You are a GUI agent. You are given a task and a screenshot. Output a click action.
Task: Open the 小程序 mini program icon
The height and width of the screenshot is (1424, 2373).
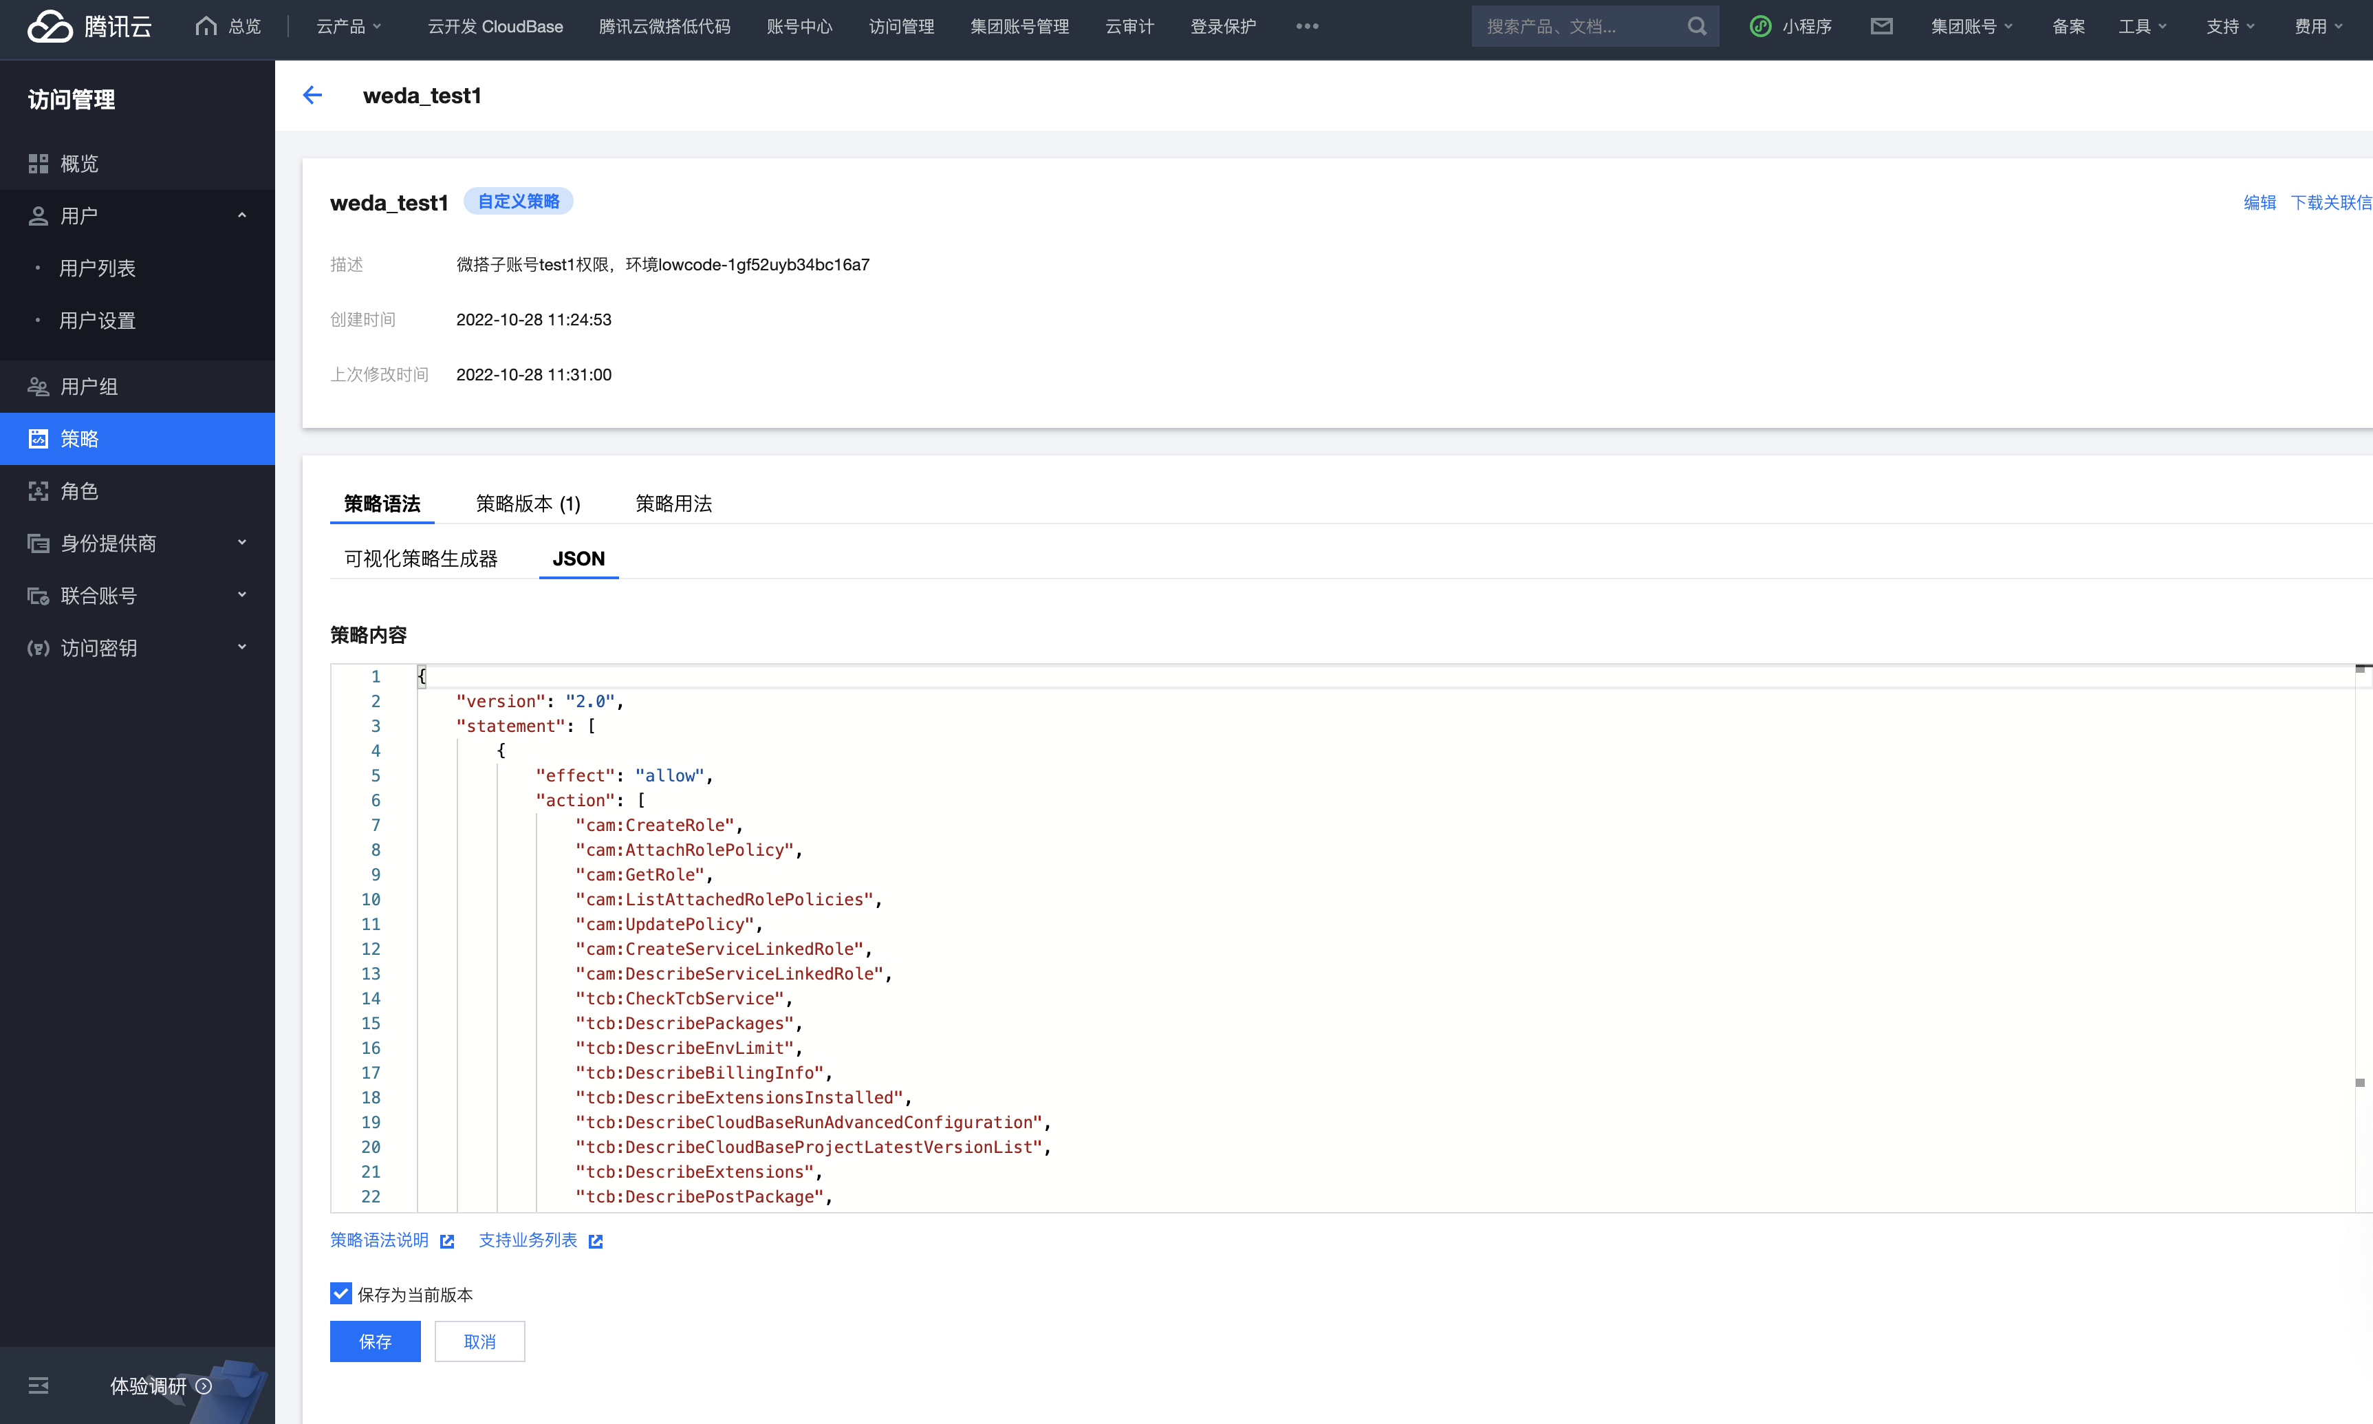(x=1760, y=26)
